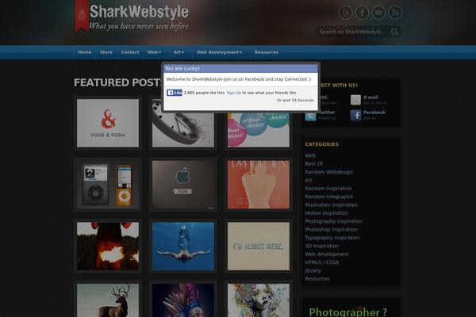This screenshot has height=317, width=476.
Task: Open the I'm Always Here thumbnail
Action: point(259,246)
